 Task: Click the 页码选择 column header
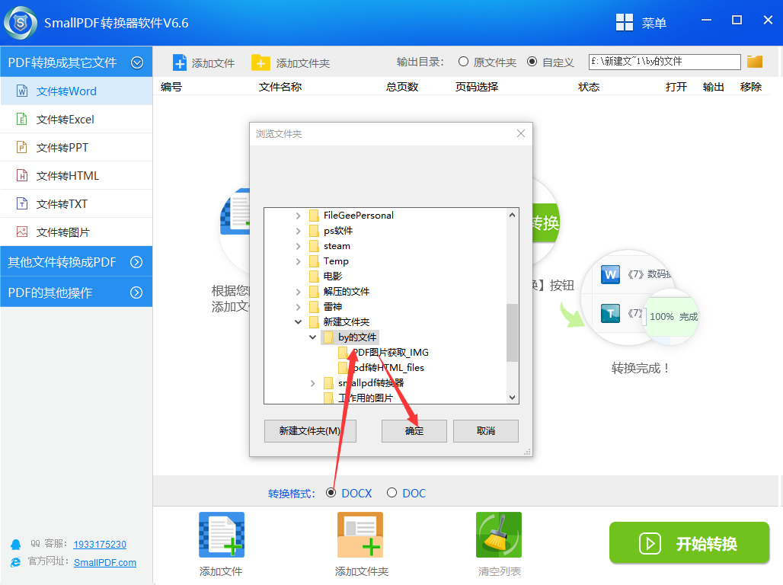tap(476, 87)
